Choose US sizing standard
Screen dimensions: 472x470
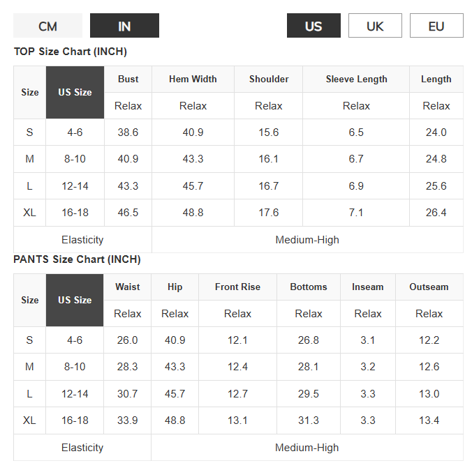point(314,26)
